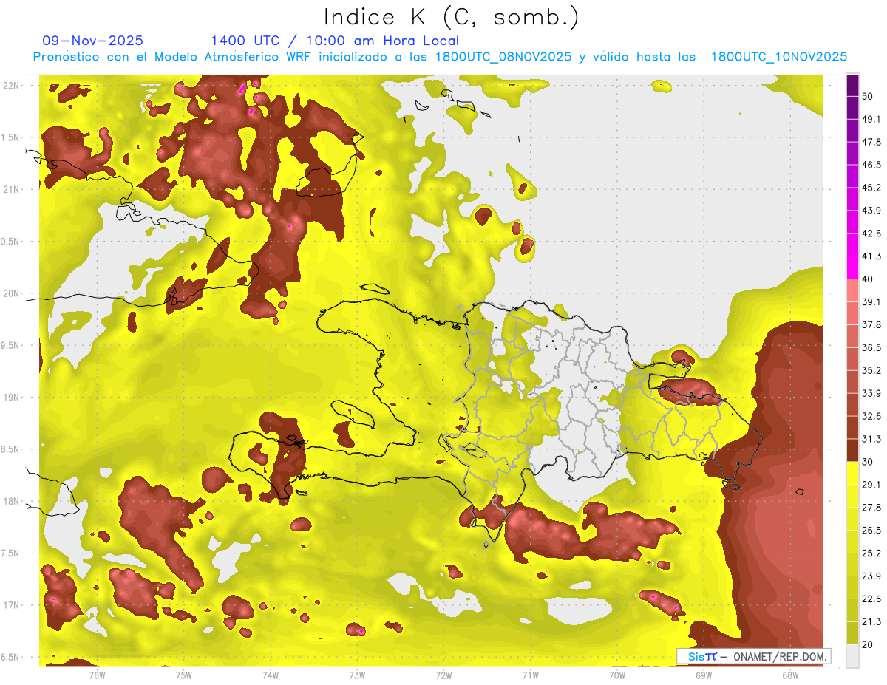
Task: Click the "49.1" color scale value
Action: pyautogui.click(x=871, y=119)
